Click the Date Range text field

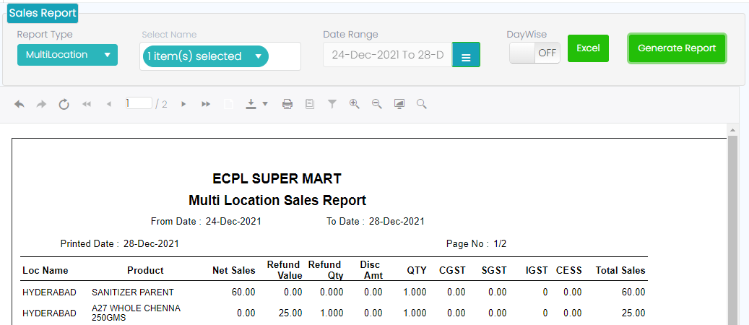click(387, 55)
